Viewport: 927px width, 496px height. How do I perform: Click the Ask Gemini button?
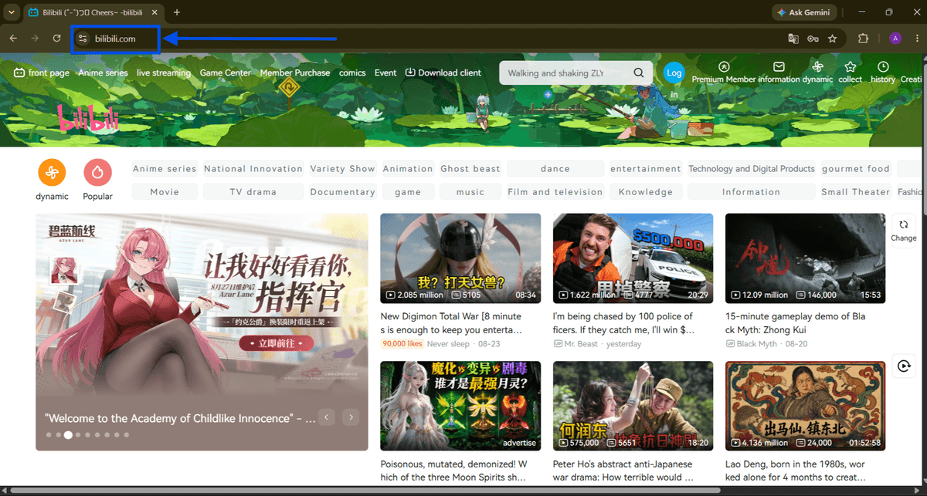(x=804, y=12)
